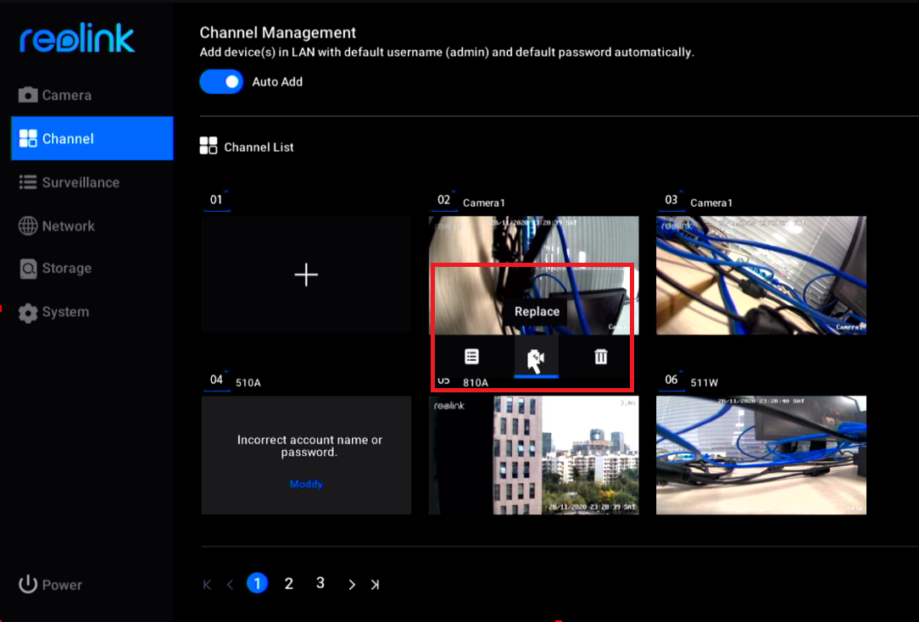Go to next page chevron
919x622 pixels.
click(351, 584)
